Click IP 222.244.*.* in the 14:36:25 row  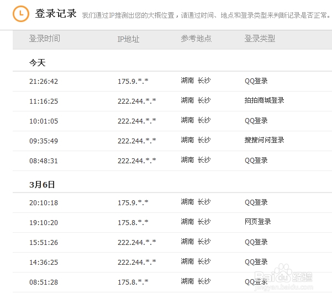137,263
